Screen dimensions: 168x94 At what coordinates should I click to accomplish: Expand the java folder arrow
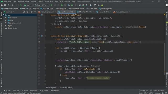click(6, 20)
